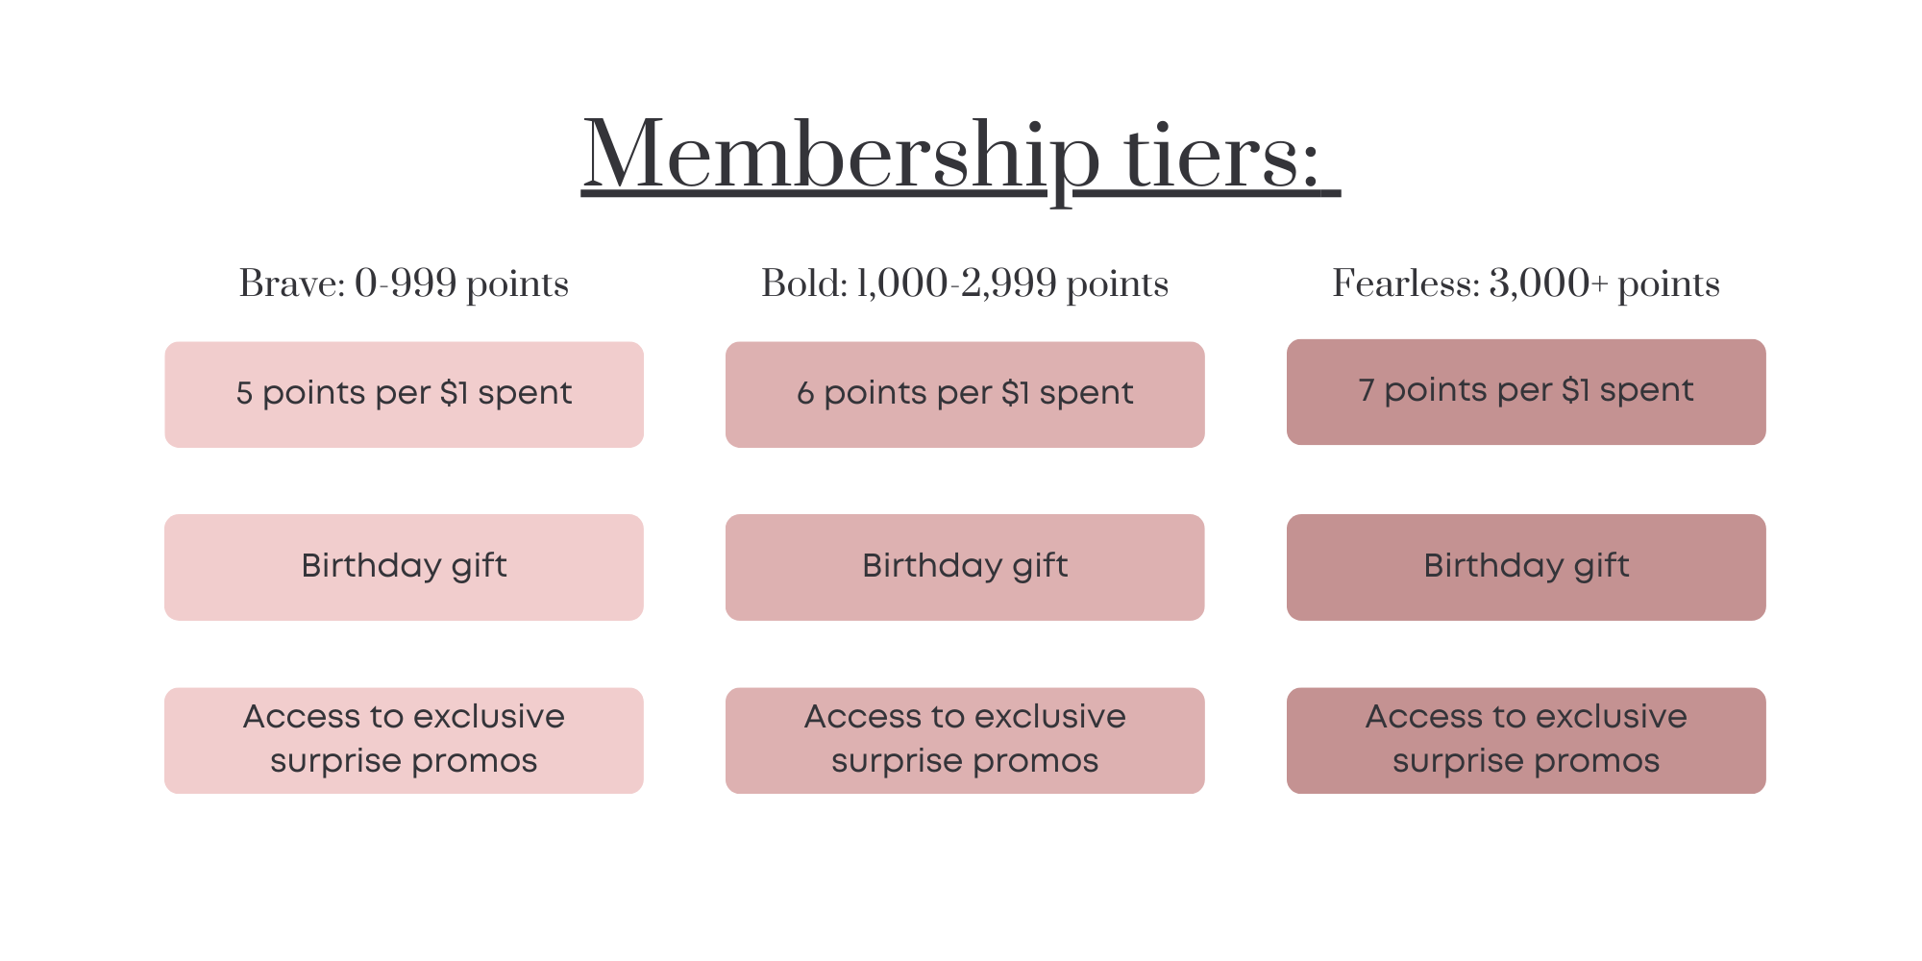Image resolution: width=1922 pixels, height=961 pixels.
Task: Click the "1,000-2,999 points" range text
Action: pos(1012,283)
